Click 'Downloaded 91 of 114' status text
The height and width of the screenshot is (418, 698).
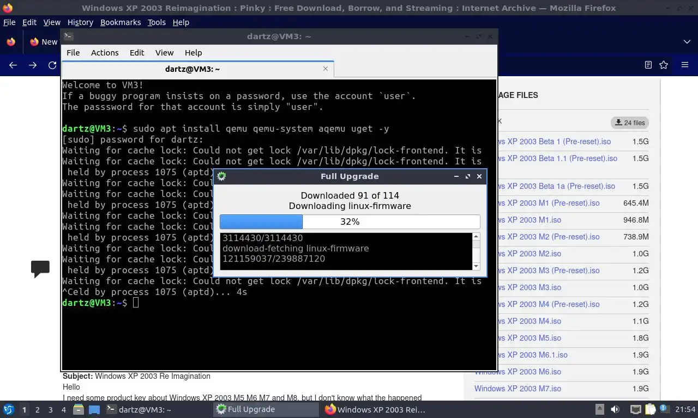click(x=350, y=195)
